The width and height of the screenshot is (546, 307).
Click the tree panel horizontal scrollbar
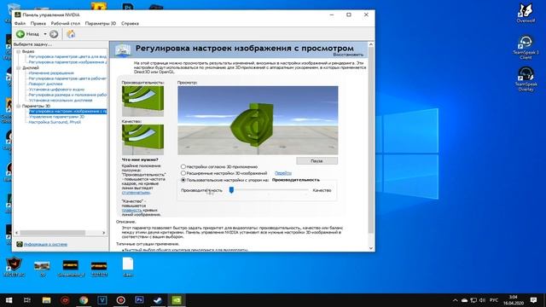[53, 233]
